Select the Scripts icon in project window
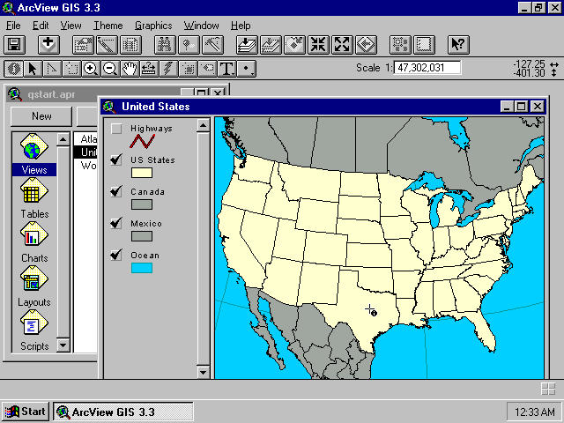The height and width of the screenshot is (423, 564). [x=34, y=323]
